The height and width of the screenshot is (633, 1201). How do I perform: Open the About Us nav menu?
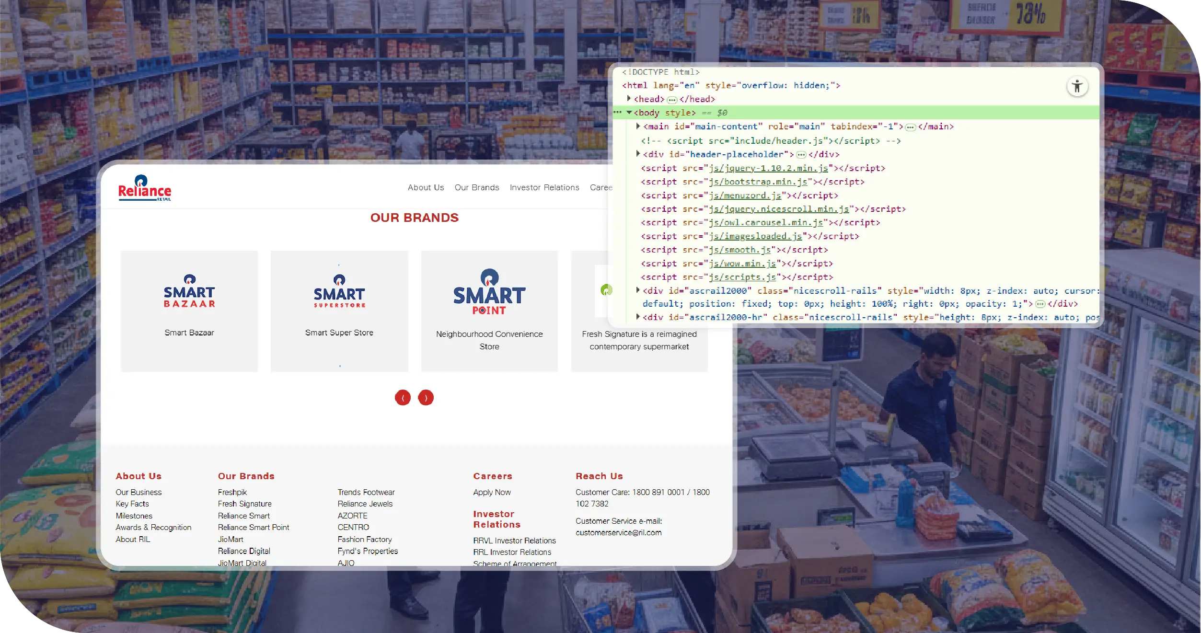click(426, 187)
